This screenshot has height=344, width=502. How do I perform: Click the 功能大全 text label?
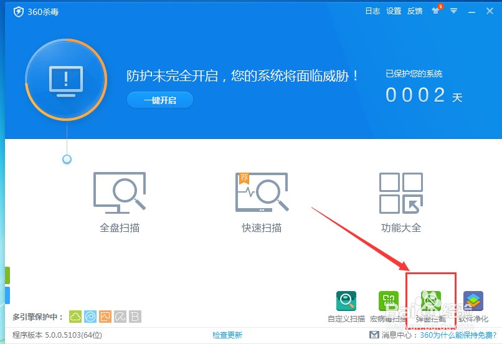click(401, 228)
